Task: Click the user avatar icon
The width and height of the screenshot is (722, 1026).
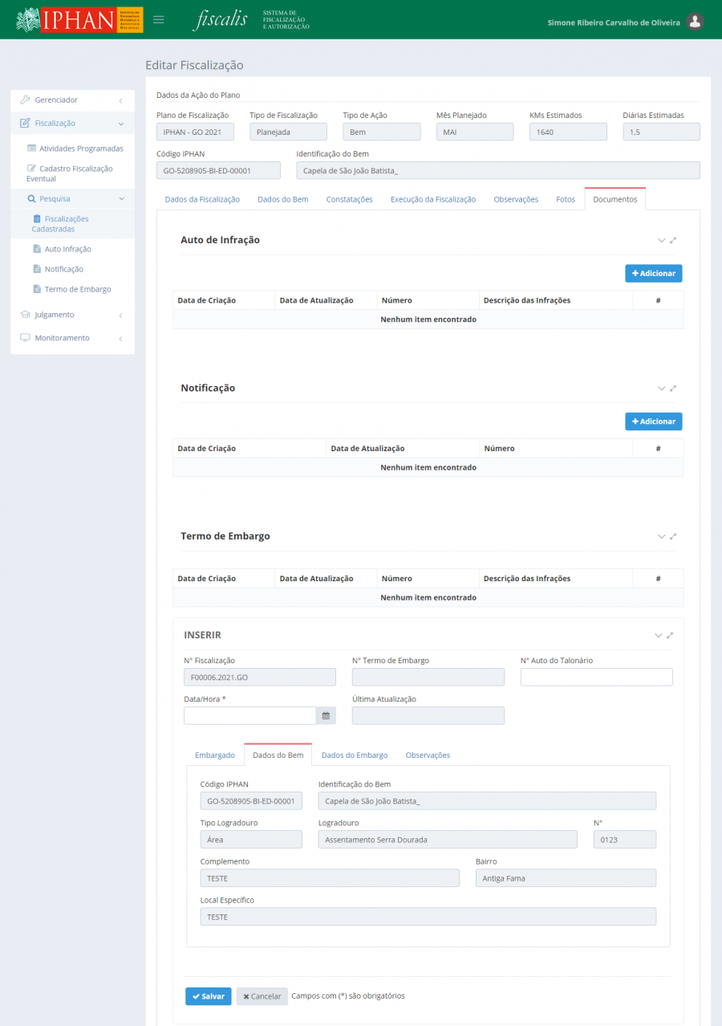Action: pos(695,22)
